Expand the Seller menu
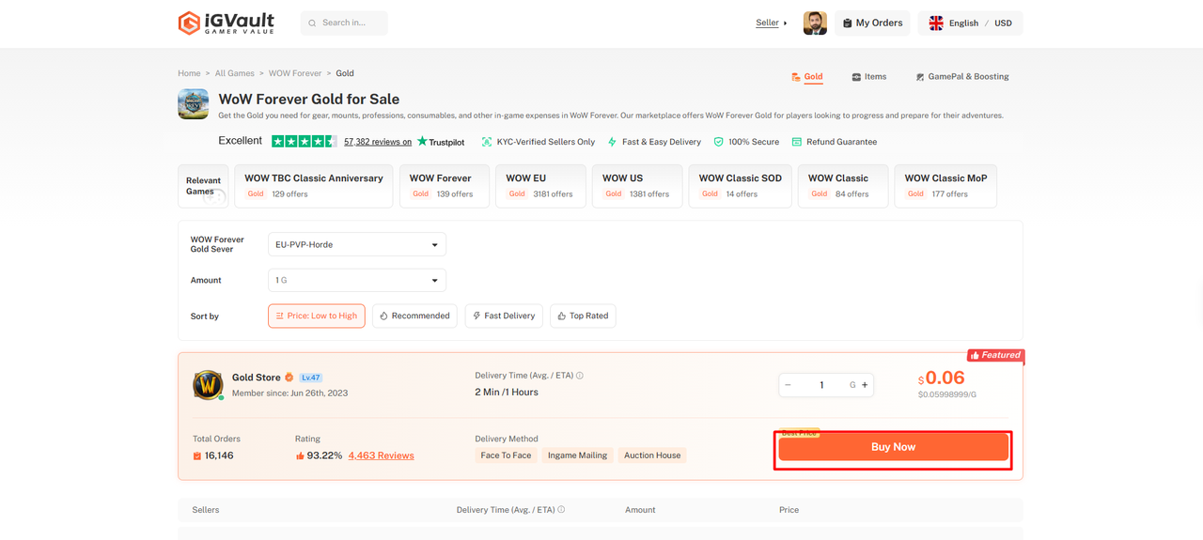The height and width of the screenshot is (540, 1203). tap(772, 23)
